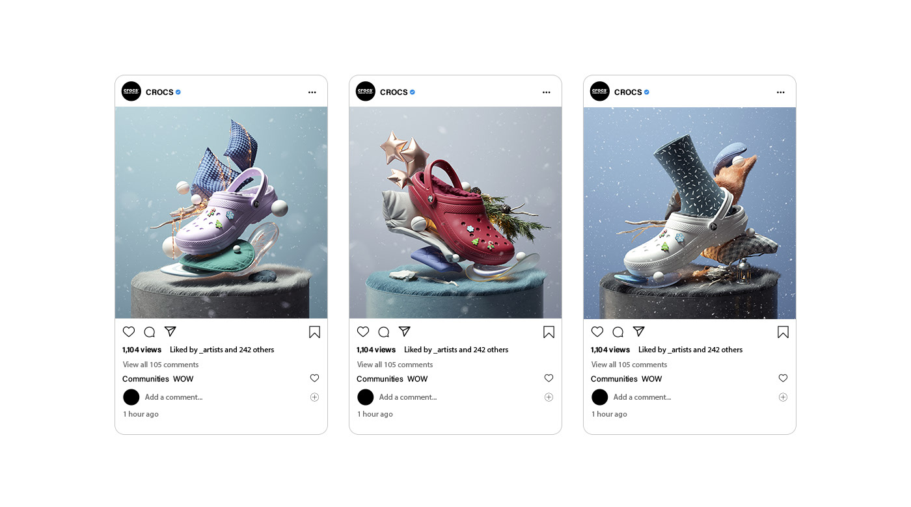The width and height of the screenshot is (911, 507).
Task: Open three-dot options menu on lilac Crocs post
Action: [312, 92]
